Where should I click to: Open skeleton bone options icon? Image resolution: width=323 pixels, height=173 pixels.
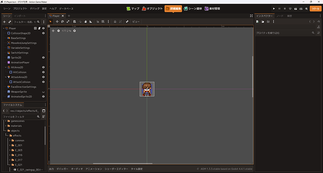point(127,22)
